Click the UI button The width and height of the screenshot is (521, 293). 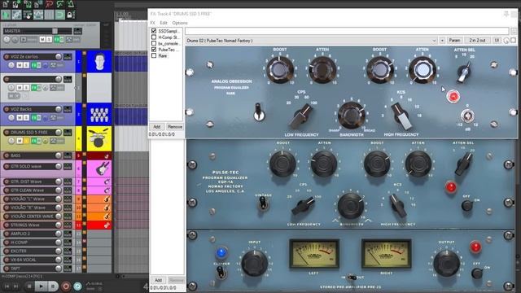(497, 41)
